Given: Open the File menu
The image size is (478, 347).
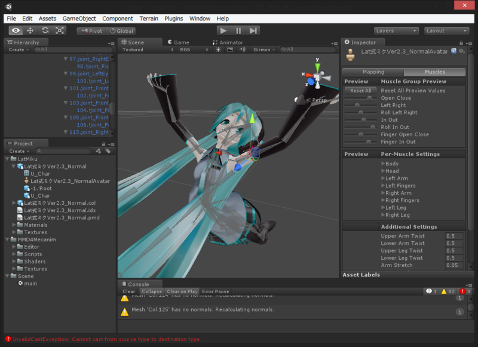Looking at the screenshot, I should point(11,19).
